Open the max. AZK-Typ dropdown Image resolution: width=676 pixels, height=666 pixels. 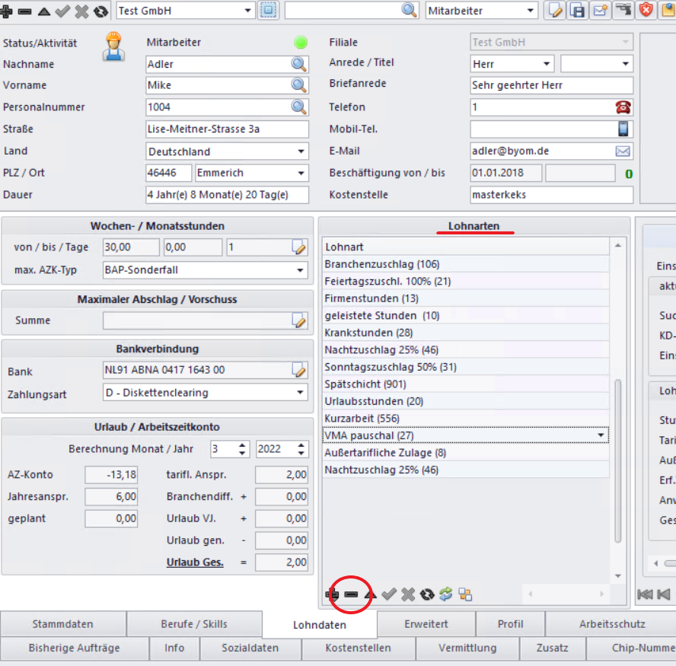pyautogui.click(x=301, y=270)
